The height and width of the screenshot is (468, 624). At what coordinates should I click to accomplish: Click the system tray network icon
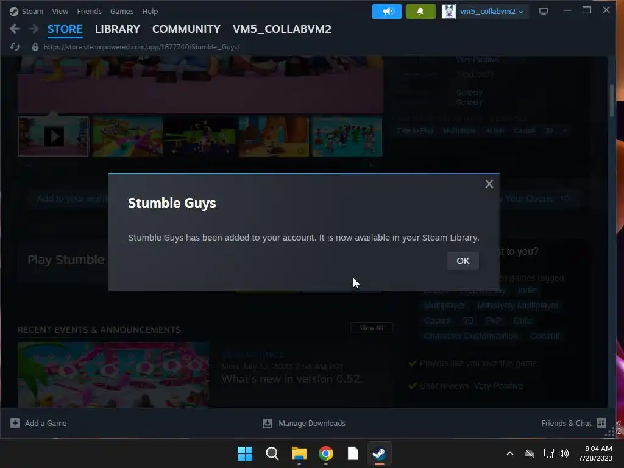coord(548,453)
